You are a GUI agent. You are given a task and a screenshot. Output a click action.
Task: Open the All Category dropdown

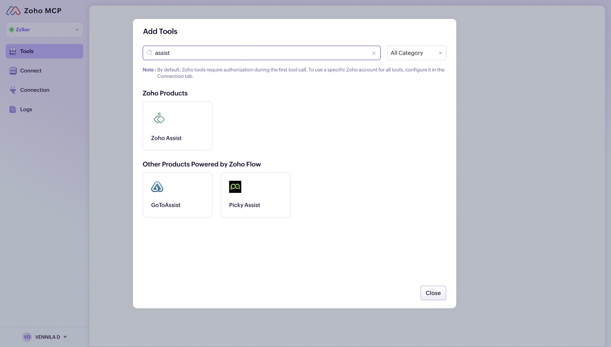pyautogui.click(x=416, y=53)
